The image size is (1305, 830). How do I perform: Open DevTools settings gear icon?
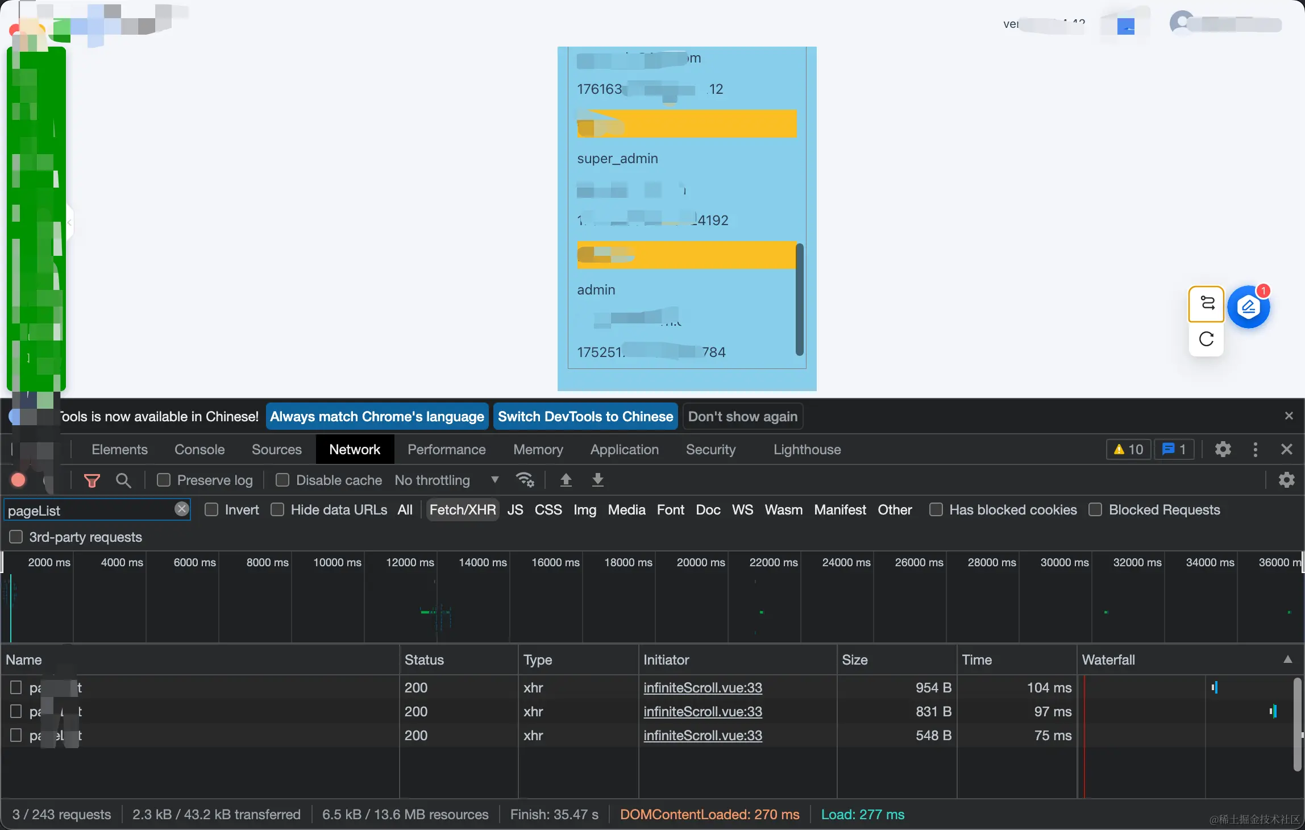pyautogui.click(x=1223, y=450)
